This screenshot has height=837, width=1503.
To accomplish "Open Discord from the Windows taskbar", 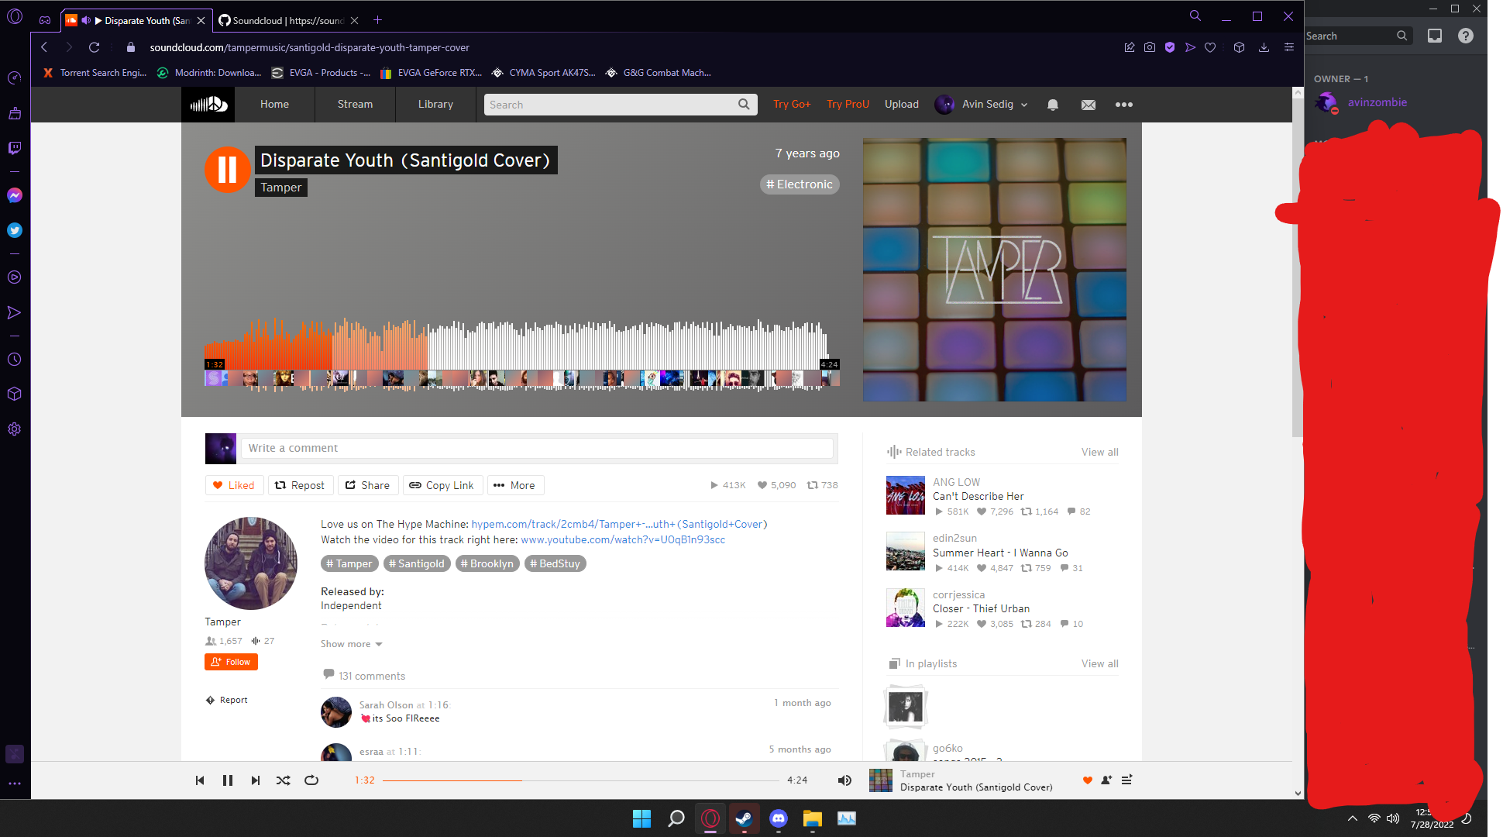I will click(x=779, y=818).
